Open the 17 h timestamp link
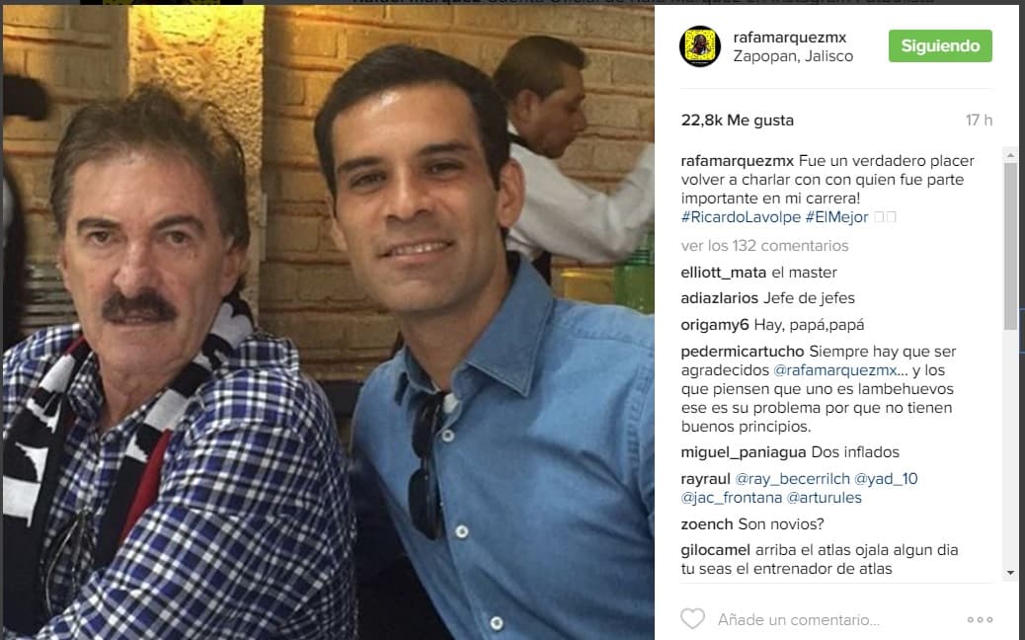The image size is (1025, 640). [x=979, y=120]
